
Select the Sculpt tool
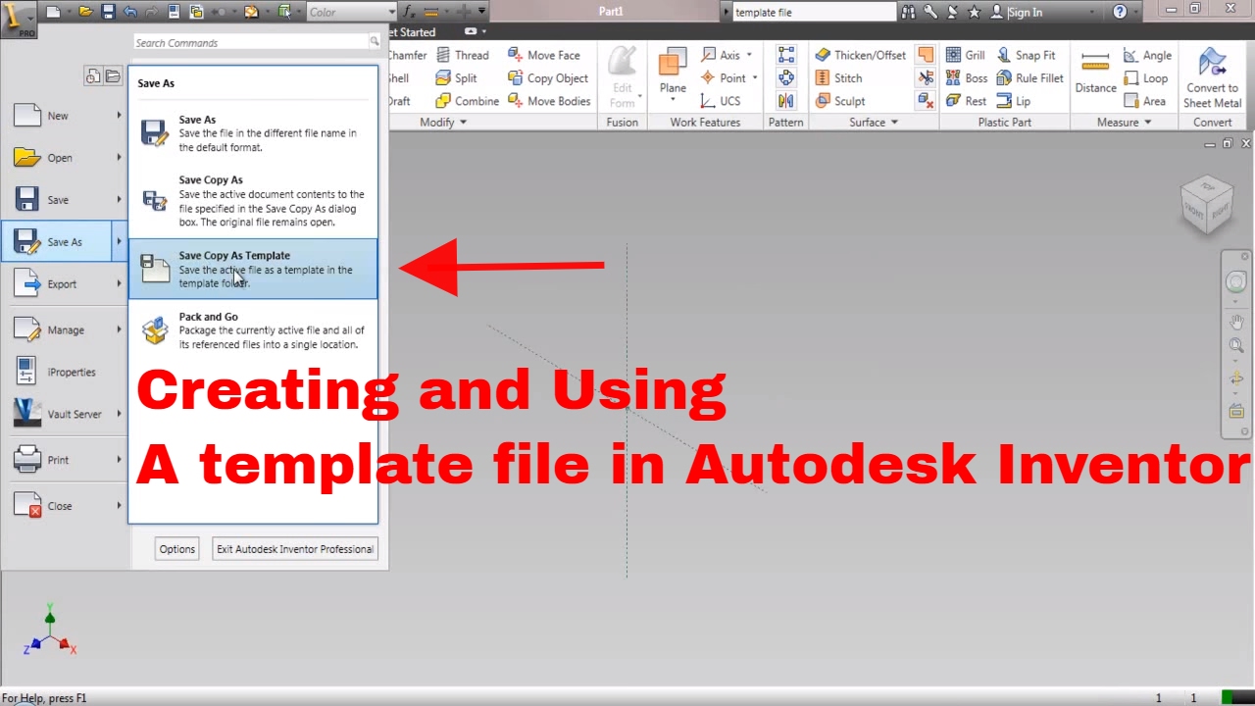841,101
